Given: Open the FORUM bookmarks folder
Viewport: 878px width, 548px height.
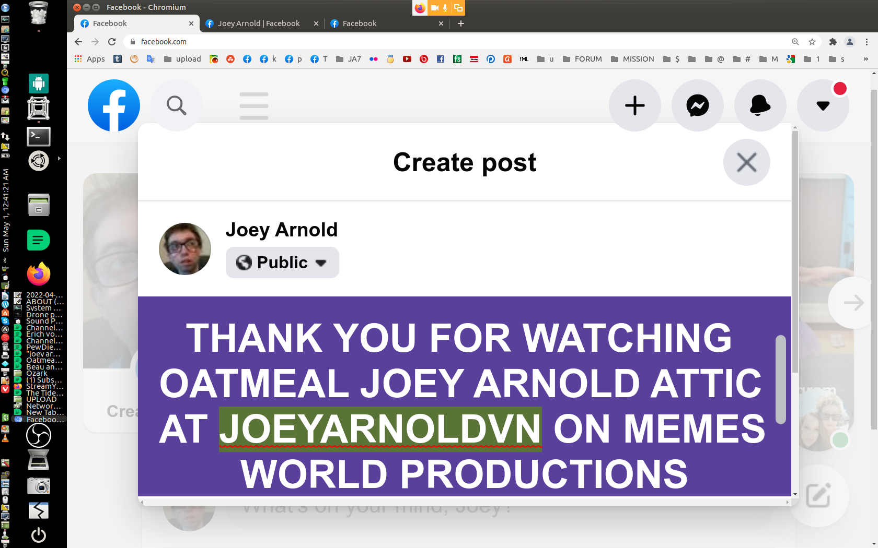Looking at the screenshot, I should tap(582, 59).
